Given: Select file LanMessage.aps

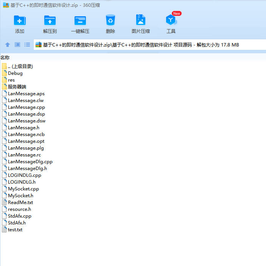Looking at the screenshot, I should pyautogui.click(x=23, y=93).
